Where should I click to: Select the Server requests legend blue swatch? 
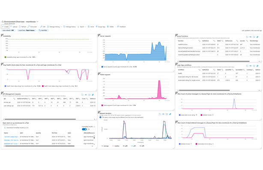tap(102, 67)
